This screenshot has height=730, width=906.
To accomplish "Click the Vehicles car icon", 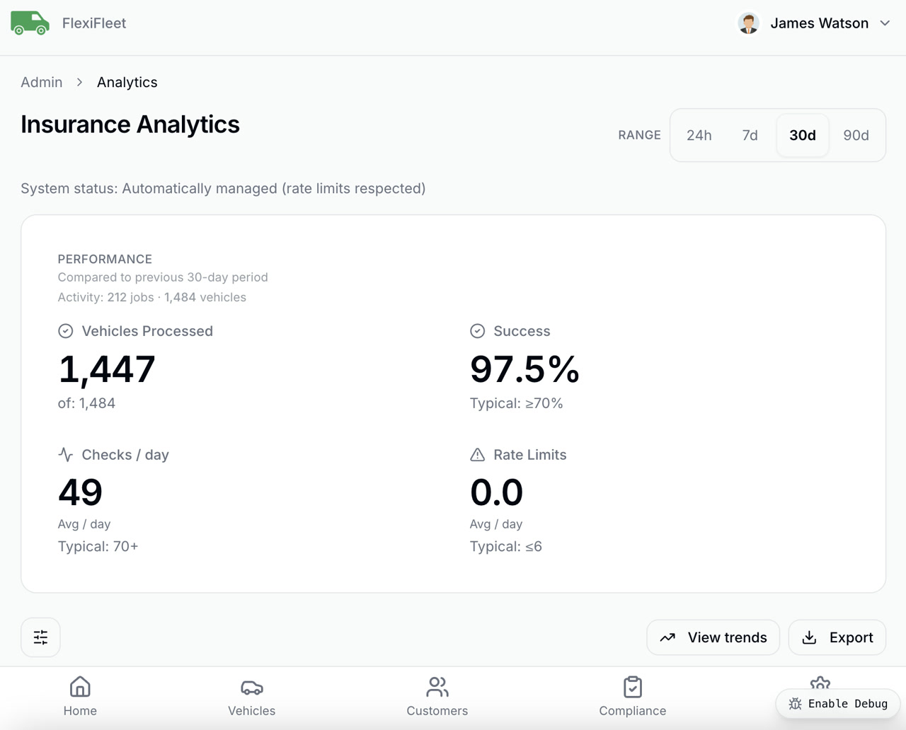I will pos(252,687).
